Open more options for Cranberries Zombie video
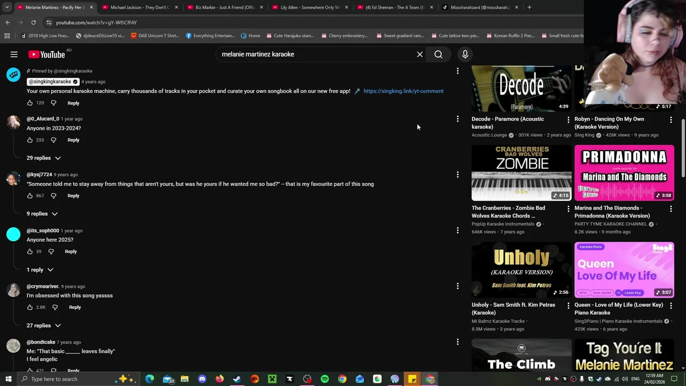Screen dimensions: 686x386 click(x=568, y=209)
